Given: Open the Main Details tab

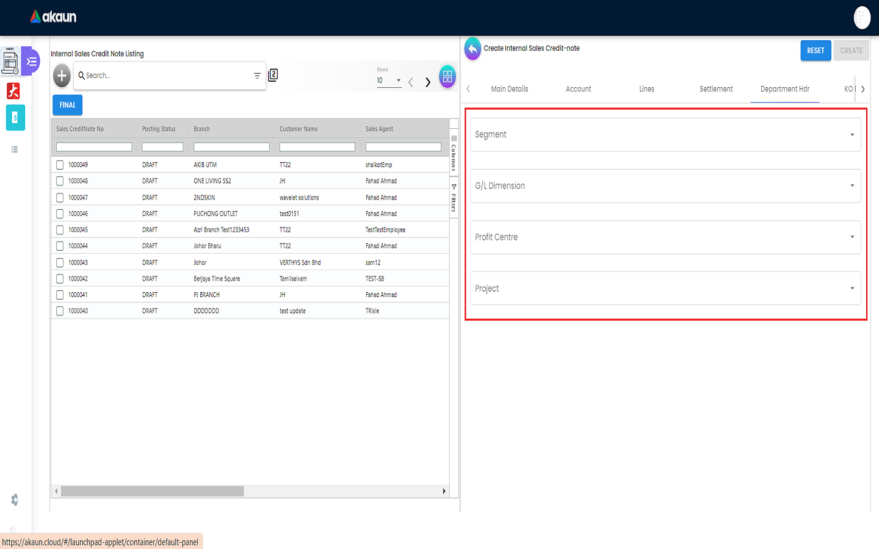Looking at the screenshot, I should (509, 89).
